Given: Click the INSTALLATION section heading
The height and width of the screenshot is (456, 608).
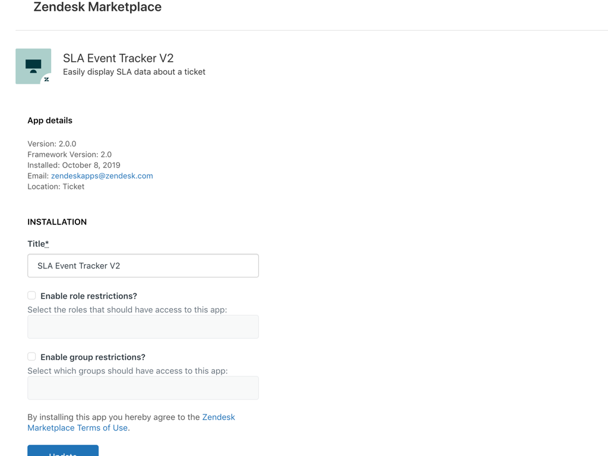Looking at the screenshot, I should click(57, 221).
